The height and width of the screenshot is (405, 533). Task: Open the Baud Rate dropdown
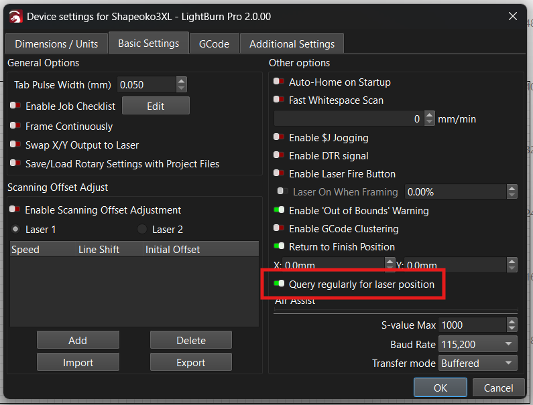tap(478, 344)
